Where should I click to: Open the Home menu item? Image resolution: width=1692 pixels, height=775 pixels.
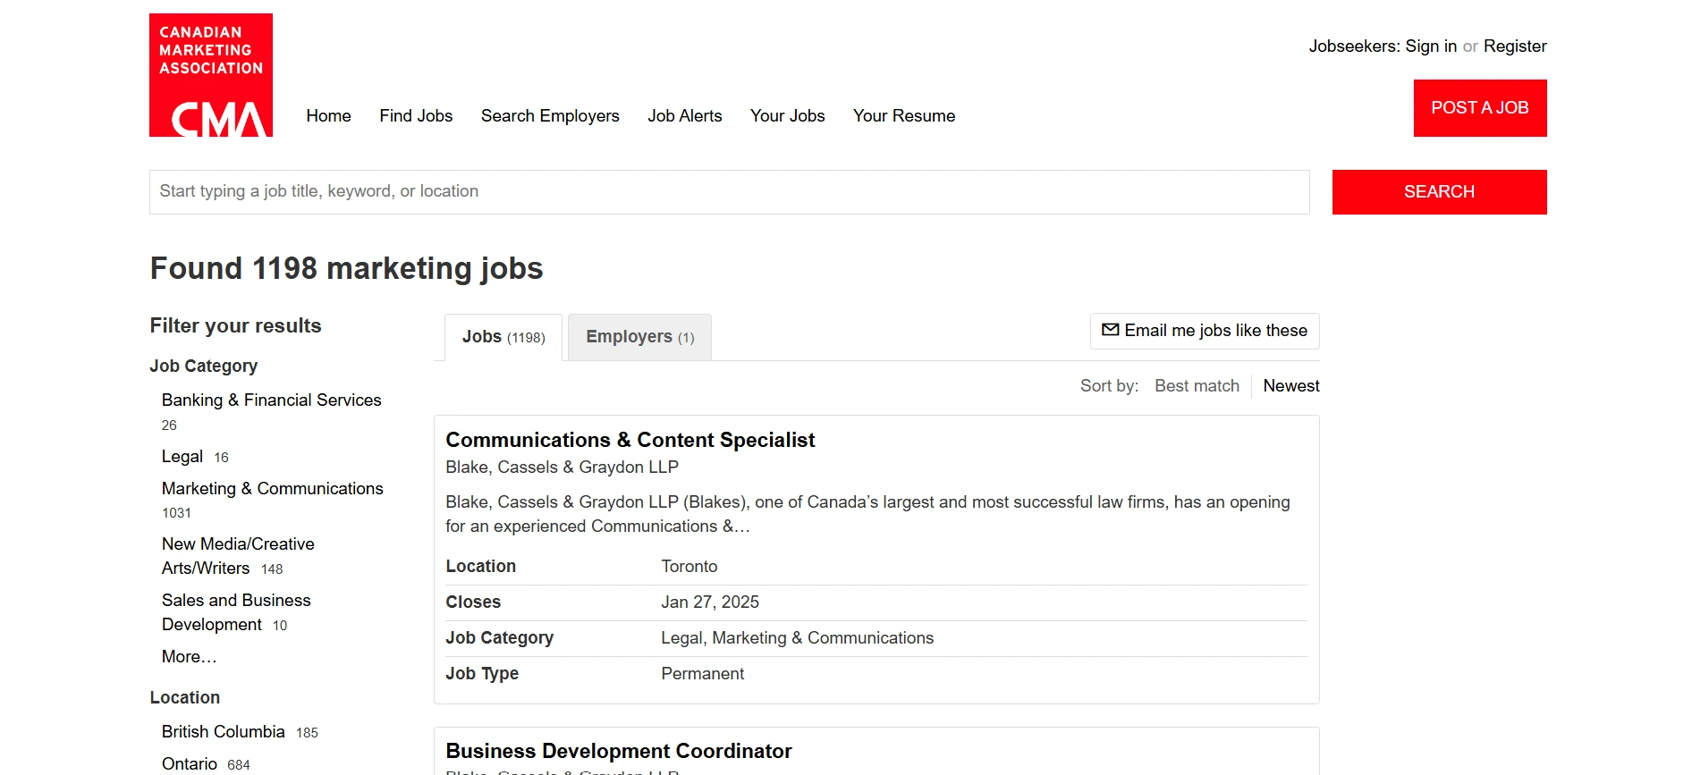click(328, 115)
